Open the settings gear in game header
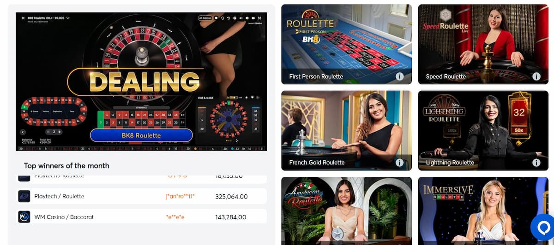Image resolution: width=554 pixels, height=245 pixels. coord(247,18)
